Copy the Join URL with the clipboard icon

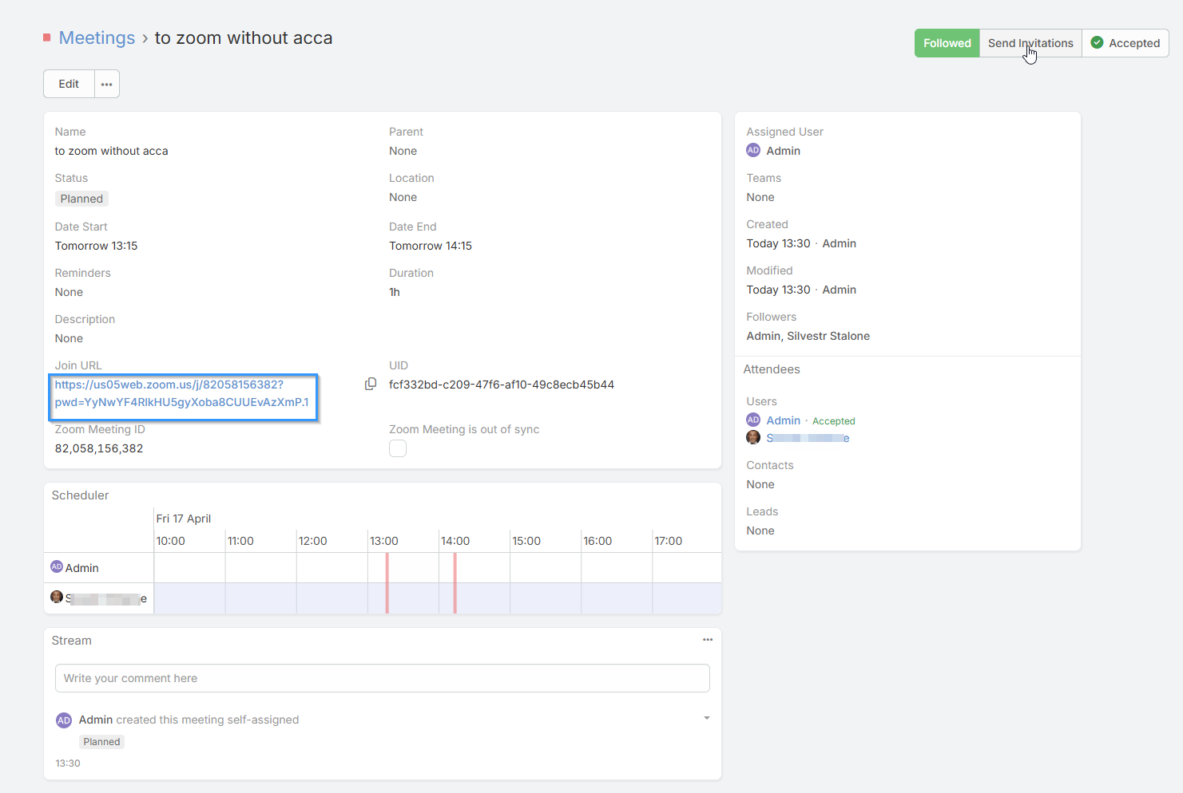[x=371, y=385]
